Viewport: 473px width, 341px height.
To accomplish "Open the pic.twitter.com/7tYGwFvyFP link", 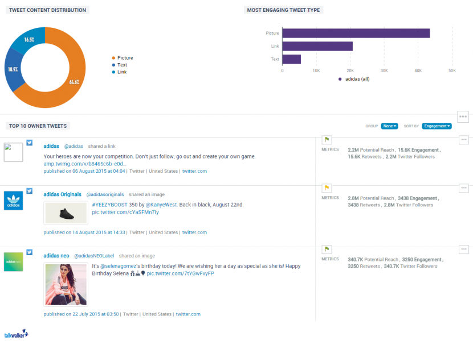I will 181,273.
